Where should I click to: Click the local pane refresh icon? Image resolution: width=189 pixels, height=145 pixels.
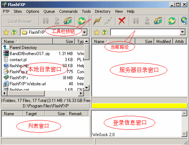(x=82, y=21)
